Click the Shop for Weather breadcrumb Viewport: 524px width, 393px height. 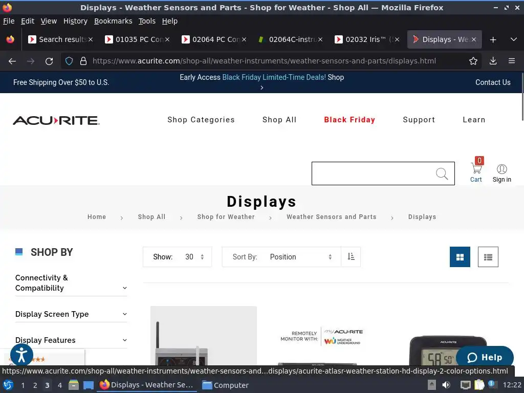coord(226,217)
